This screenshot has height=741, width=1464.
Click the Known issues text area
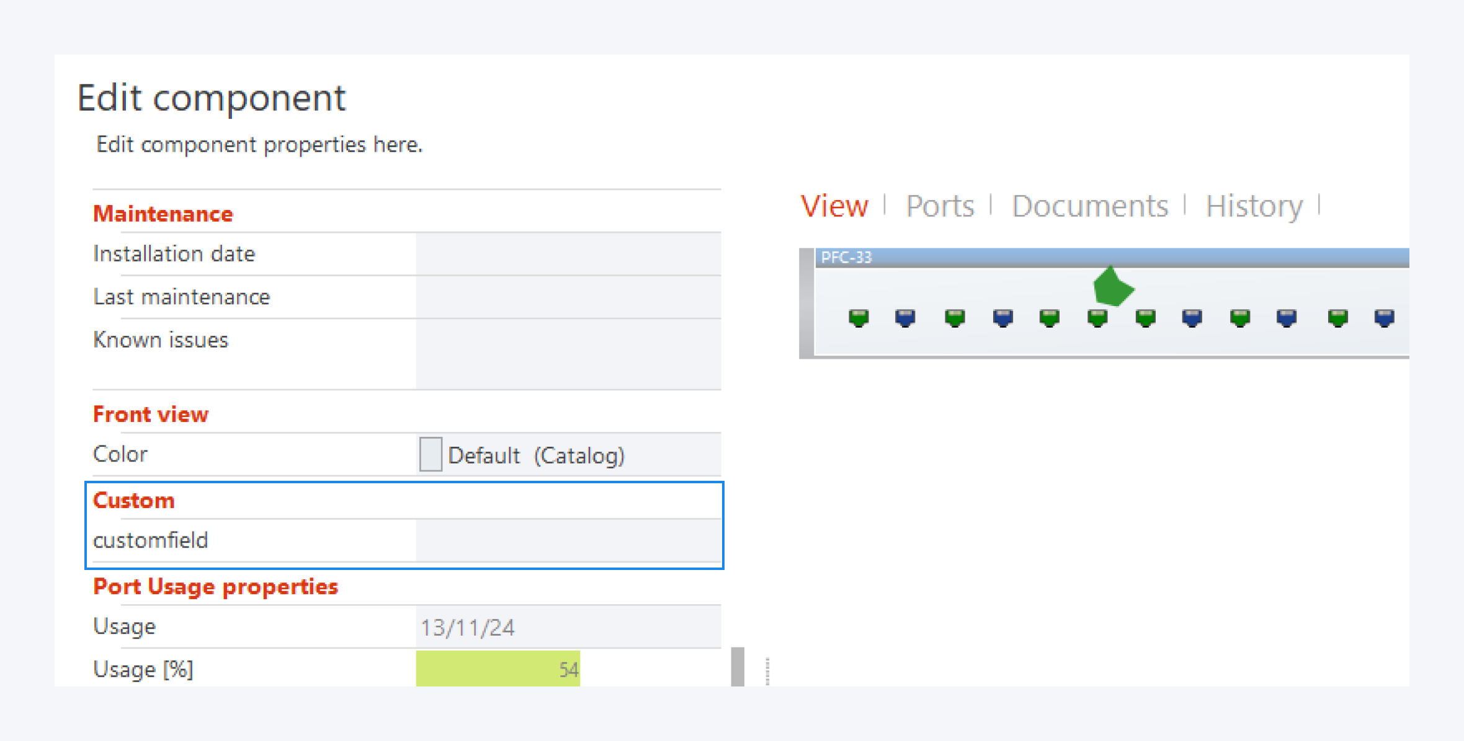568,354
